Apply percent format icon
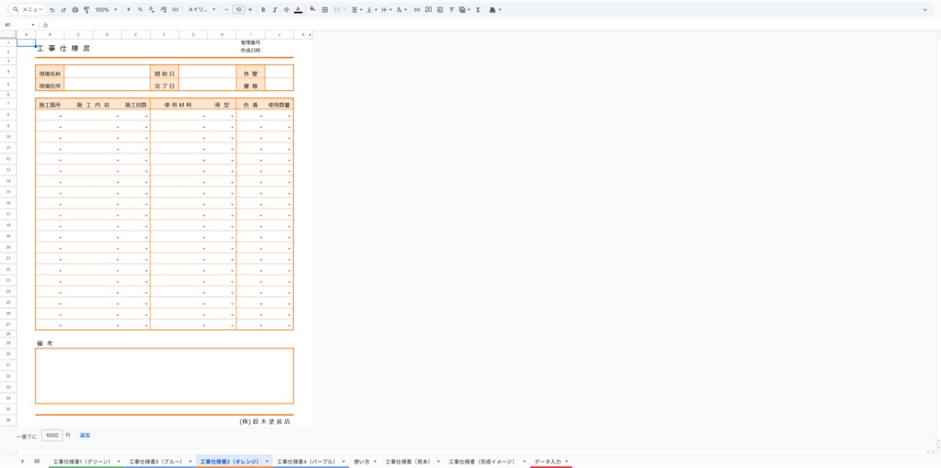The width and height of the screenshot is (941, 468). (140, 9)
